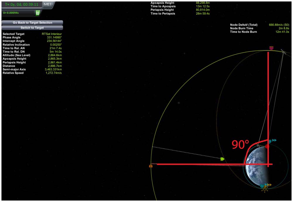Click the Node Burn Time label
Viewport: 293px width, 202px height.
[242, 28]
